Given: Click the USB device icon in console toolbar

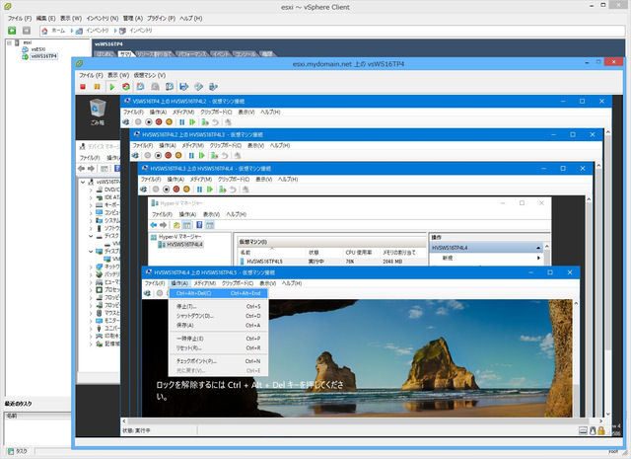Looking at the screenshot, I should pyautogui.click(x=213, y=87).
